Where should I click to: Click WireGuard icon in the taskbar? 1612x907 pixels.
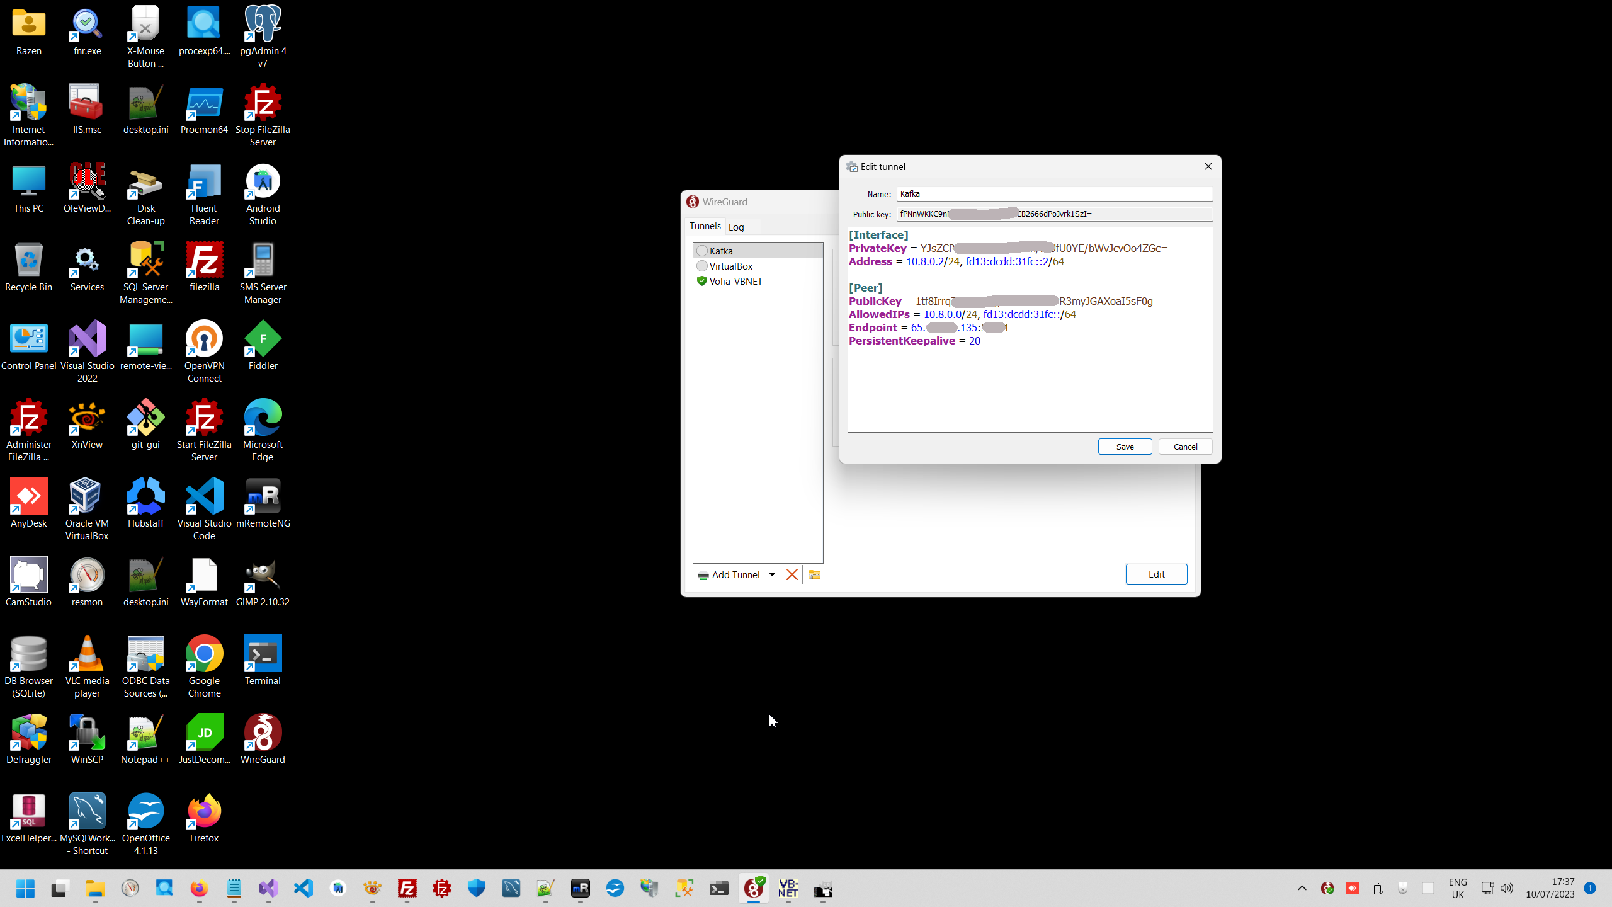pos(754,888)
